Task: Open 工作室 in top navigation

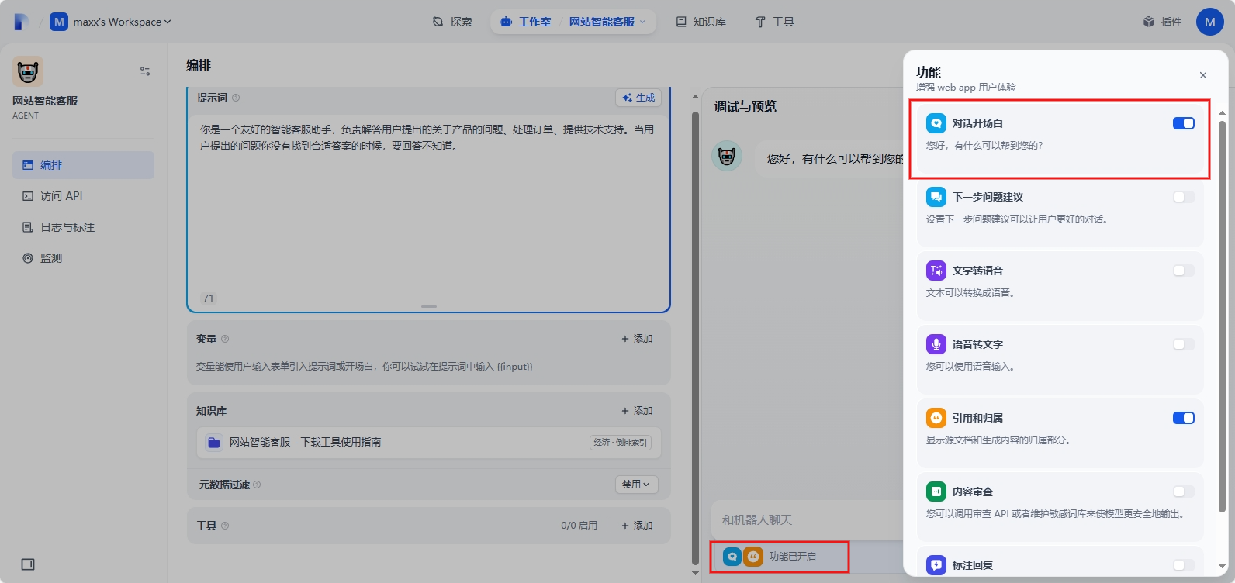Action: [526, 22]
